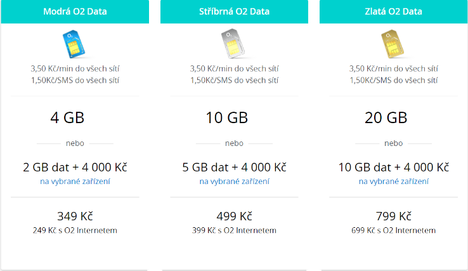Viewport: 468px width, 271px height.
Task: Click the 799 Kč price
Action: [393, 216]
